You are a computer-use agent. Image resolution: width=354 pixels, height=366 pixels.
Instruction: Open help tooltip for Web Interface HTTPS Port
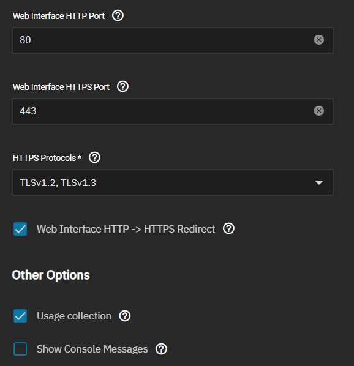122,86
